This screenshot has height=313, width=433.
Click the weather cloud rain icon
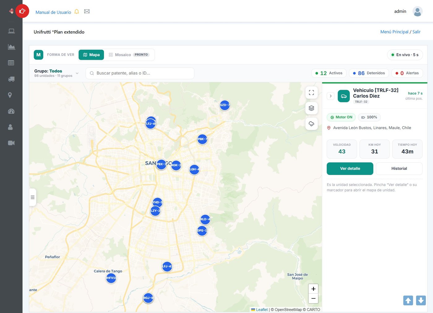[x=311, y=124]
